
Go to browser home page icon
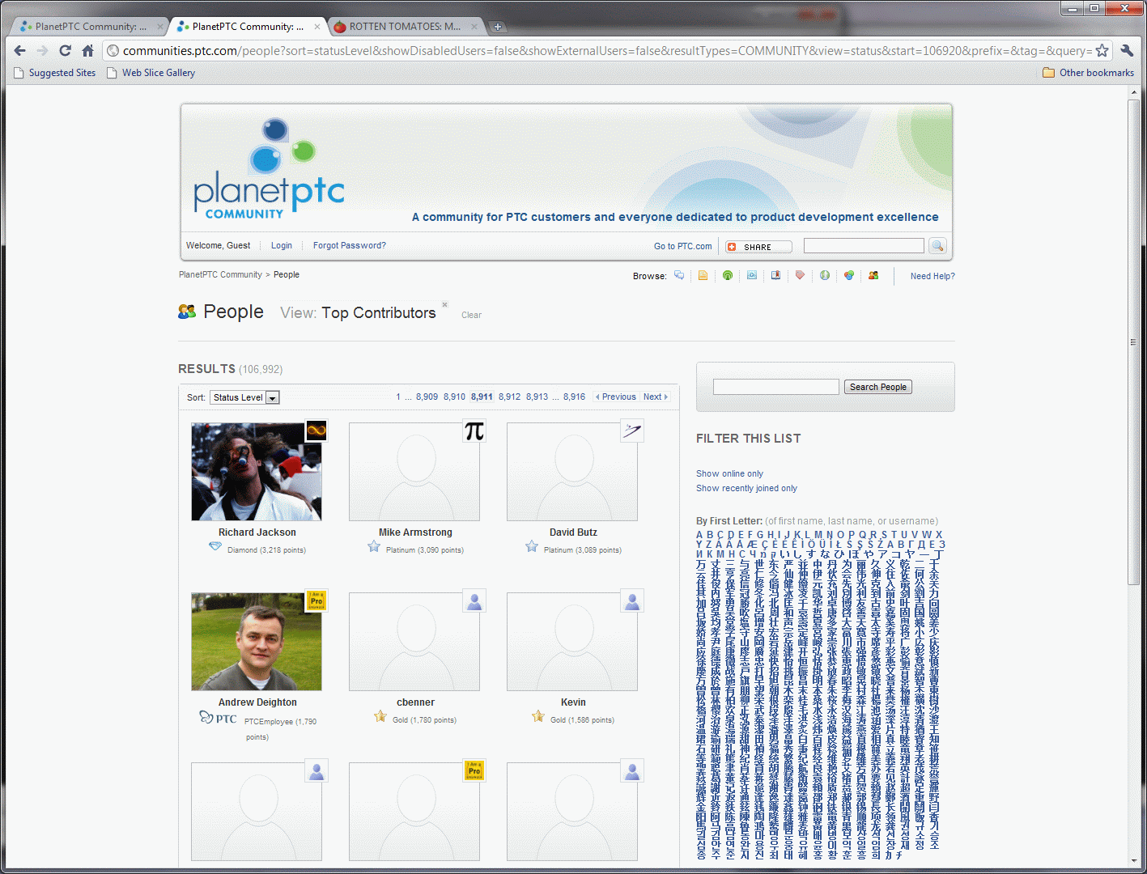pos(88,50)
